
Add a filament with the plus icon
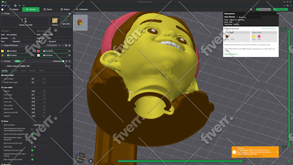point(59,45)
